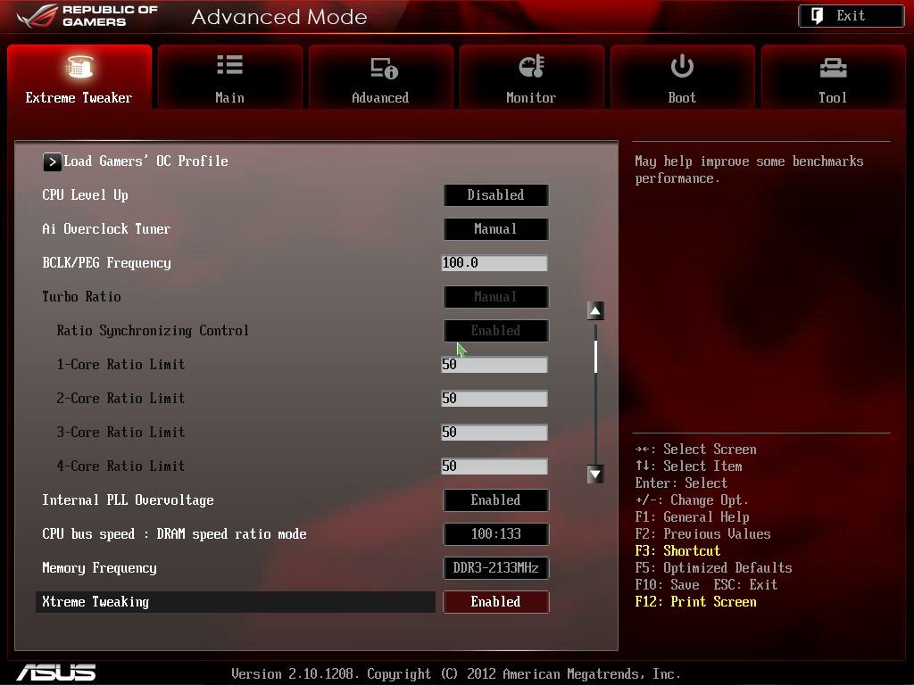The image size is (914, 685).
Task: Click the F3: Shortcut help entry
Action: click(x=678, y=551)
